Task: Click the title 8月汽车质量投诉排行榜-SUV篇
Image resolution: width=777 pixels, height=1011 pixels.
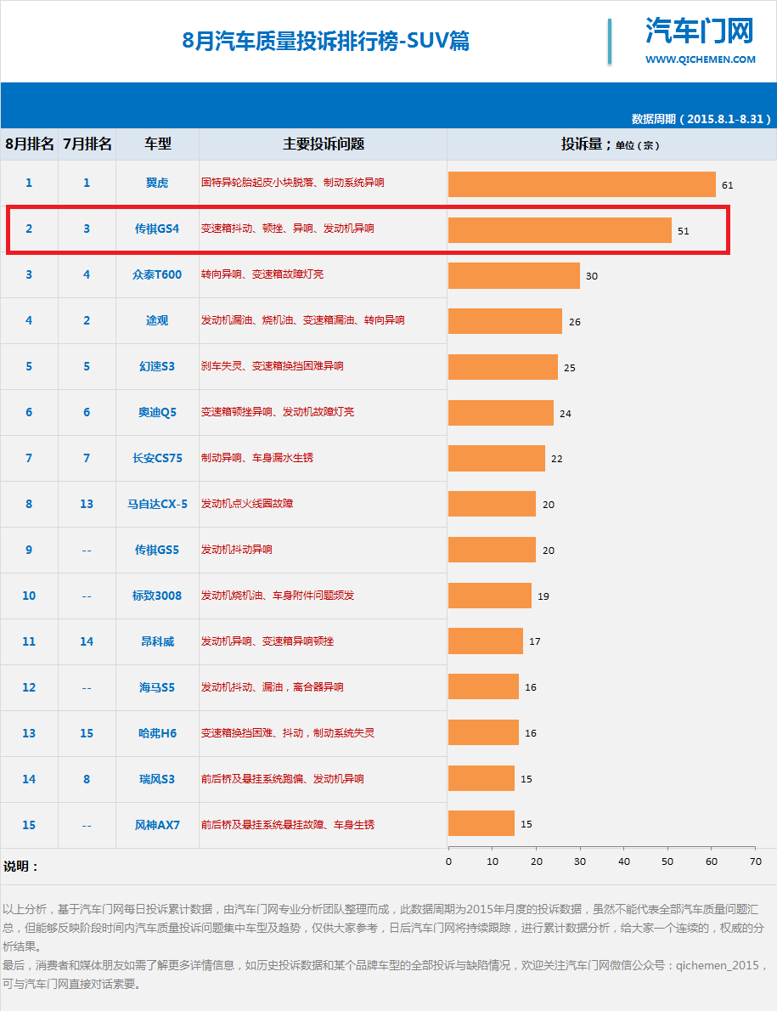Action: pos(326,41)
